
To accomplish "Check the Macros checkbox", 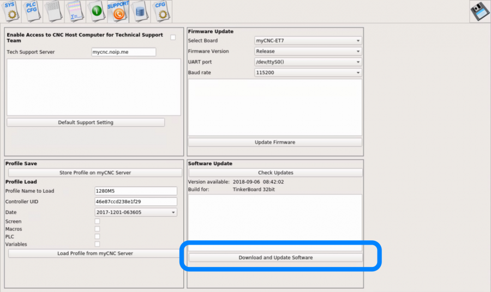I will (x=97, y=229).
